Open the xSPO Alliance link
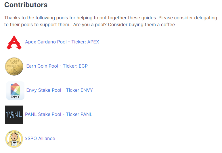222x153 pixels. click(x=40, y=138)
